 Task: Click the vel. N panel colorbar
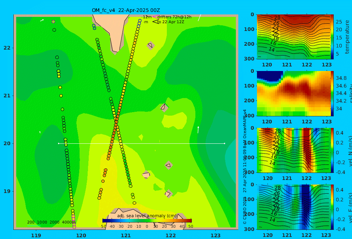point(332,150)
